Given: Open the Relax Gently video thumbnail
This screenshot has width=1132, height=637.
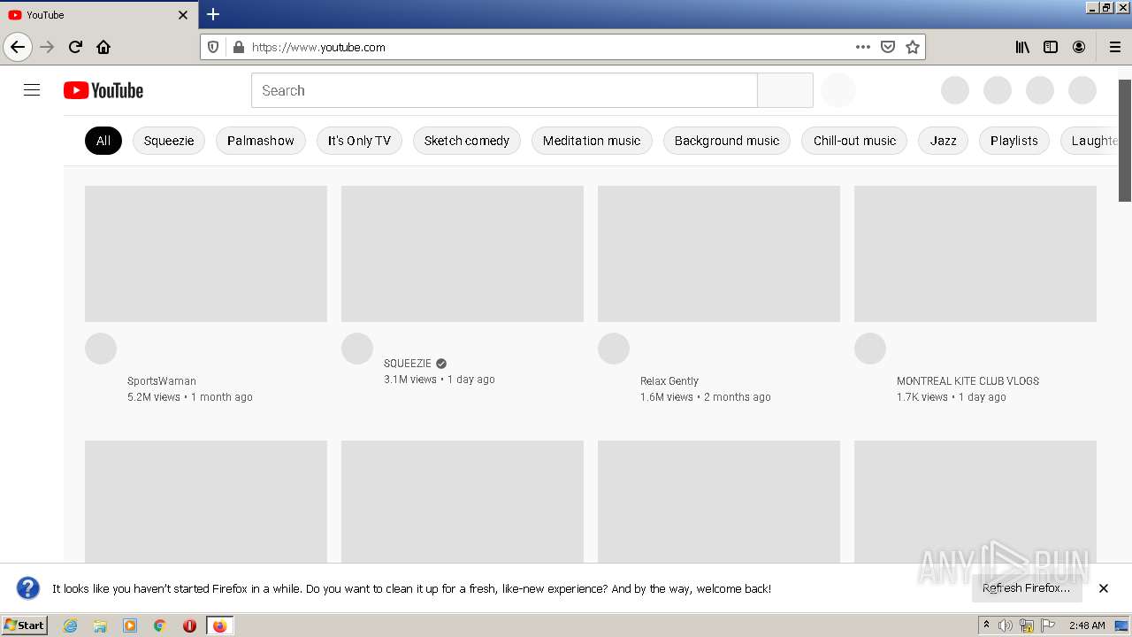Looking at the screenshot, I should click(719, 254).
